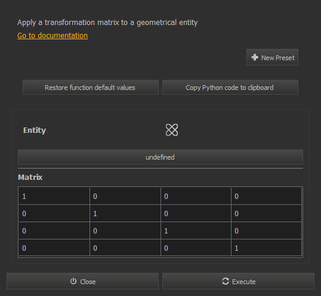Copy Python code to clipboard

[x=230, y=88]
